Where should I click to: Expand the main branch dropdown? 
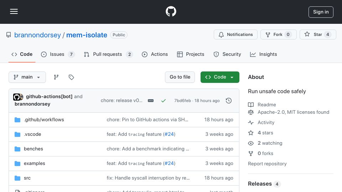[x=27, y=77]
